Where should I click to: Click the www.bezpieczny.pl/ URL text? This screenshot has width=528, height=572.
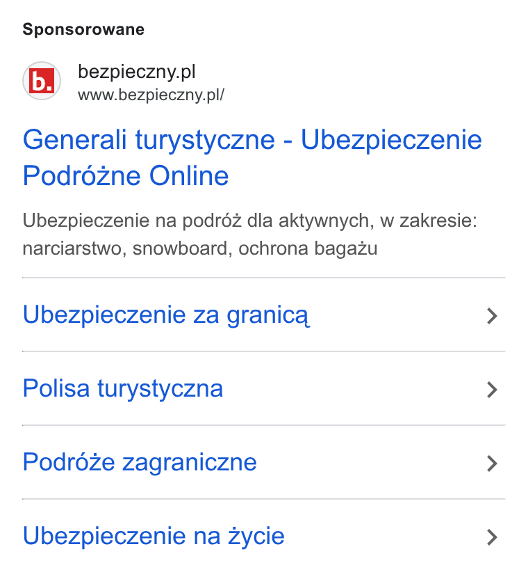(151, 95)
